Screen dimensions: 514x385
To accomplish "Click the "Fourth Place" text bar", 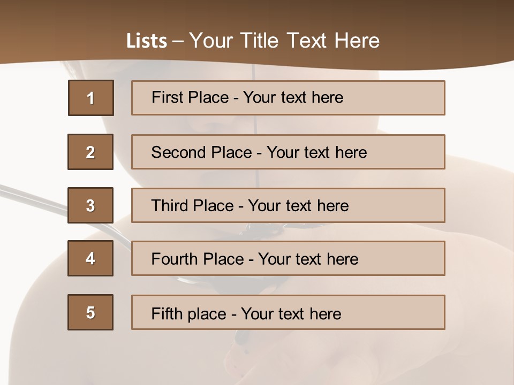I will tap(288, 259).
